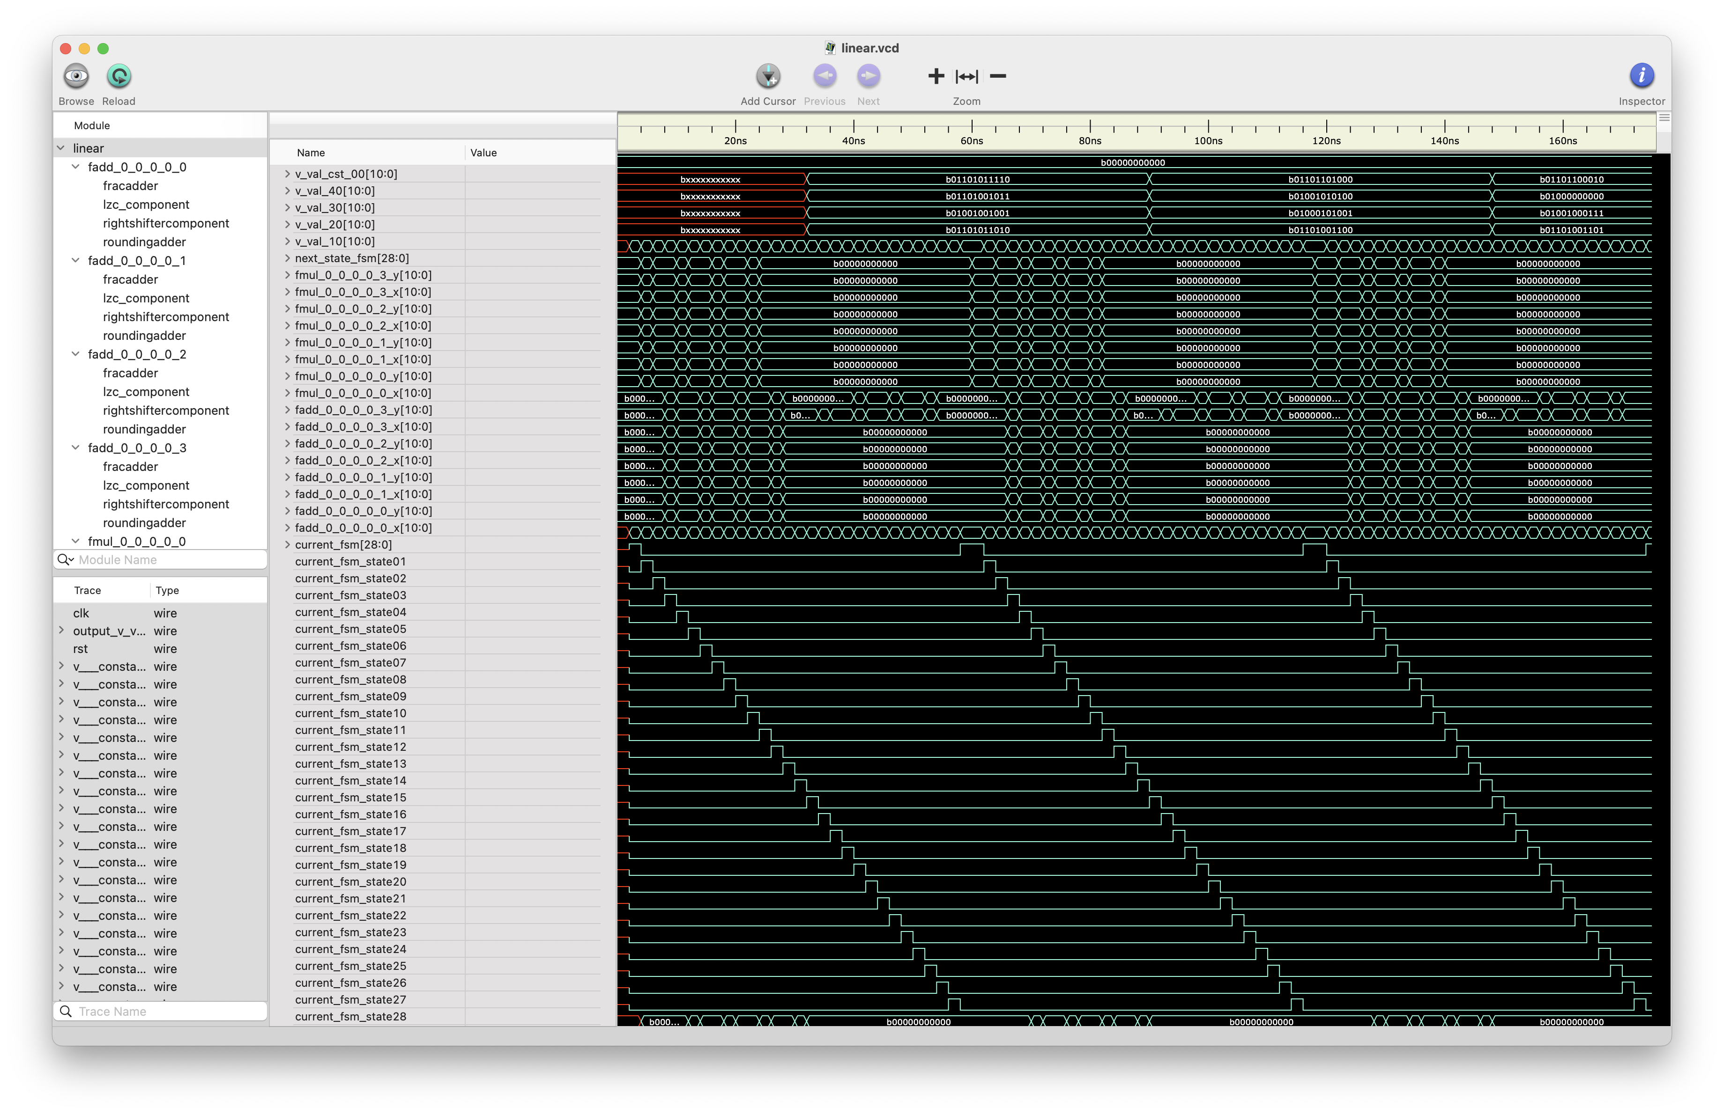Viewport: 1724px width, 1115px height.
Task: Collapse the linear module tree
Action: click(x=61, y=148)
